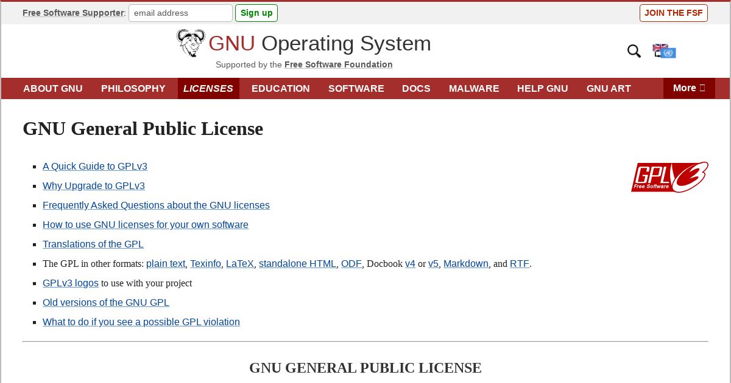
Task: Open the Malware menu item
Action: (474, 88)
